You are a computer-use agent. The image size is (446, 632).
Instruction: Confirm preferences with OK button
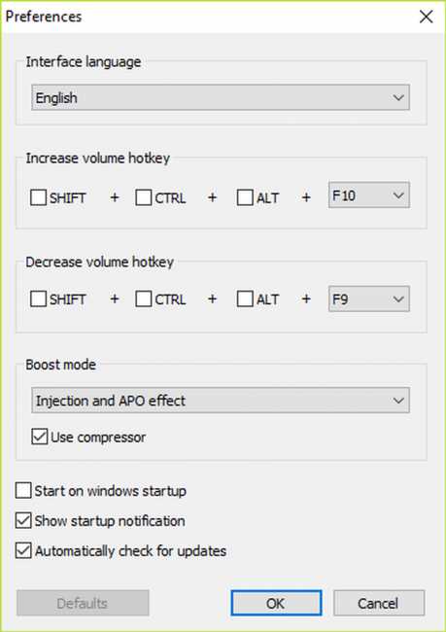(276, 603)
